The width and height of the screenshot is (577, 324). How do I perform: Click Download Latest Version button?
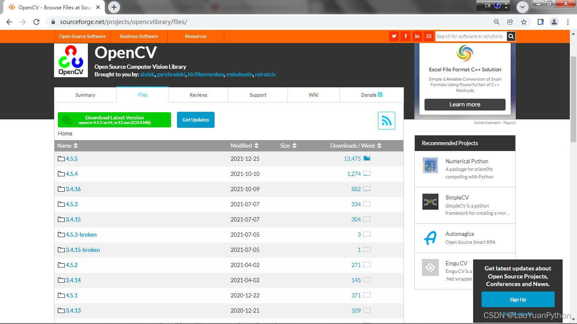point(114,120)
